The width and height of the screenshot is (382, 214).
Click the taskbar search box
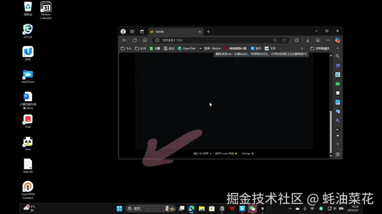point(151,208)
